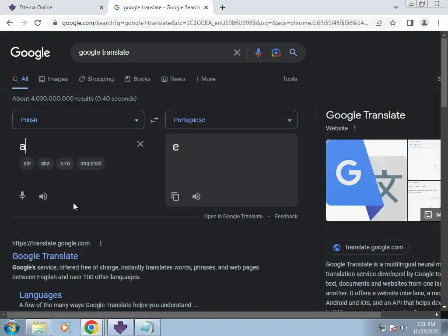Image resolution: width=448 pixels, height=336 pixels.
Task: Expand the Portuguese target language dropdown
Action: [x=231, y=120]
